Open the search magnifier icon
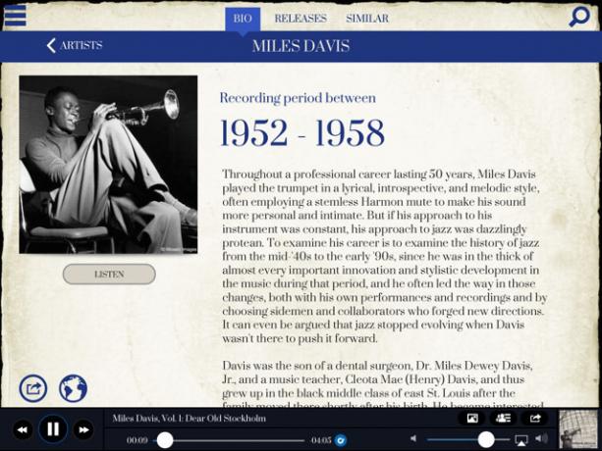Viewport: 602px width, 451px height. click(579, 17)
